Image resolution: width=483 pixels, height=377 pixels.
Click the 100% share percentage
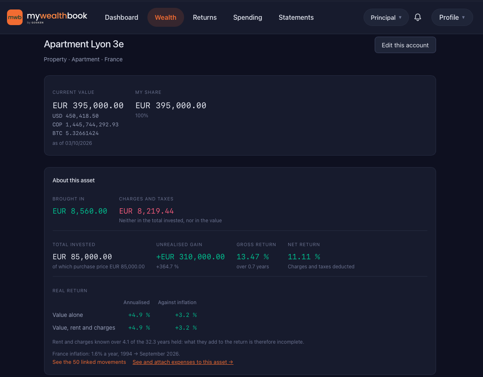click(x=142, y=116)
